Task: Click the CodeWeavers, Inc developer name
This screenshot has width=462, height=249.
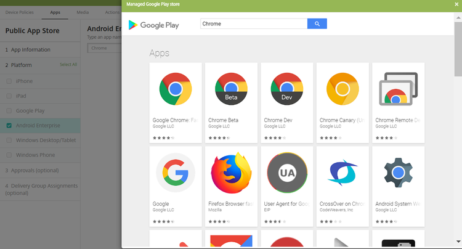Action: pyautogui.click(x=336, y=210)
